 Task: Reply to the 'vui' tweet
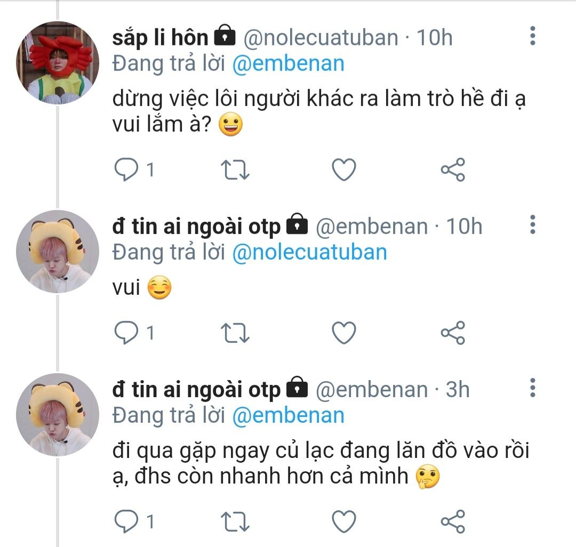point(126,333)
